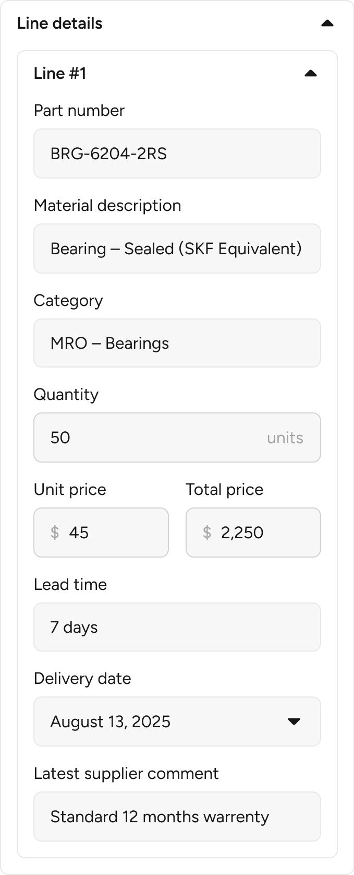This screenshot has height=875, width=354.
Task: Open Delivery date dropdown arrow
Action: (x=294, y=722)
